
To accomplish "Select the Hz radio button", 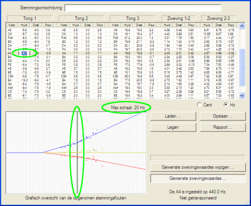I will tap(226, 105).
